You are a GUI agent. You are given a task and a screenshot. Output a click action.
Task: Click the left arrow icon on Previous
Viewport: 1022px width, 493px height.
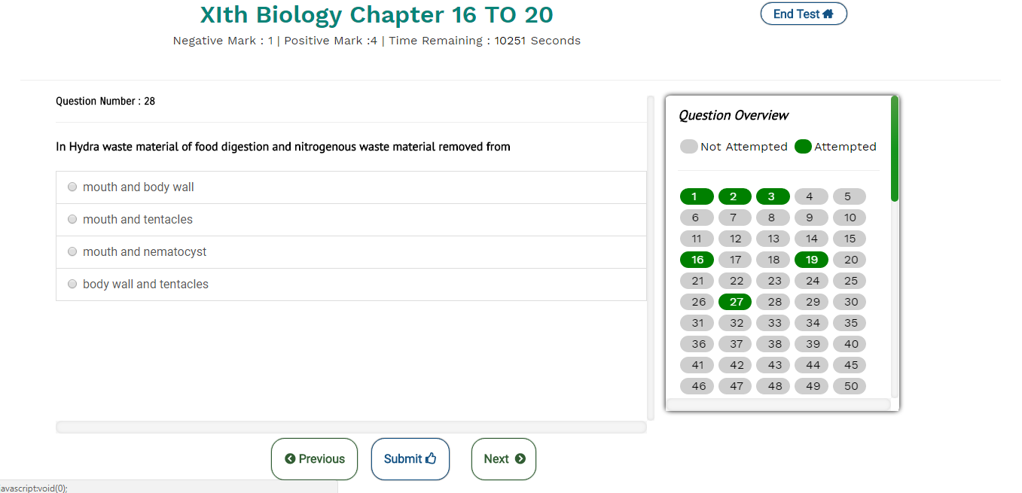tap(290, 459)
